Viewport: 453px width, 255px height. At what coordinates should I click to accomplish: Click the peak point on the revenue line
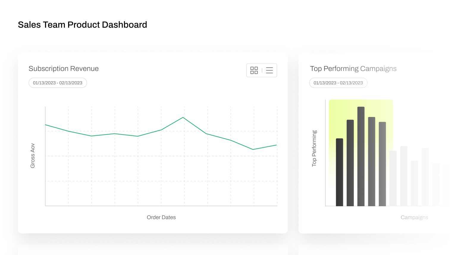(183, 118)
